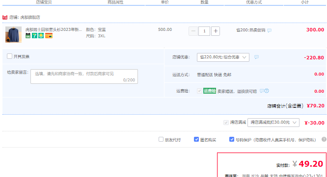Click the 普通配送 快递 免邮 shipping text
327x177 pixels.
pyautogui.click(x=214, y=75)
